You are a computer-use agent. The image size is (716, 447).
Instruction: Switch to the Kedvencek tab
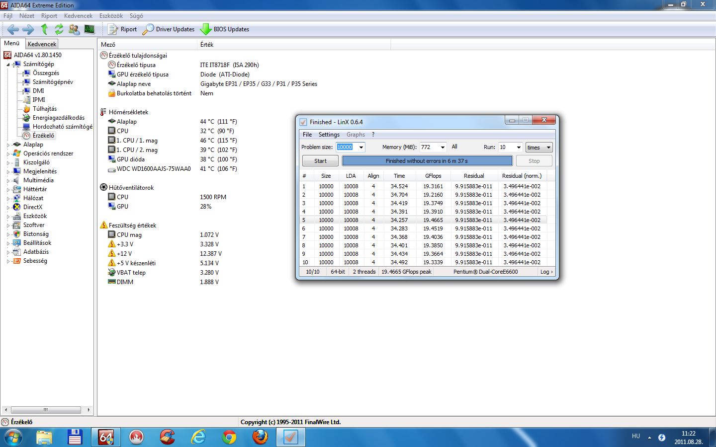(x=42, y=44)
